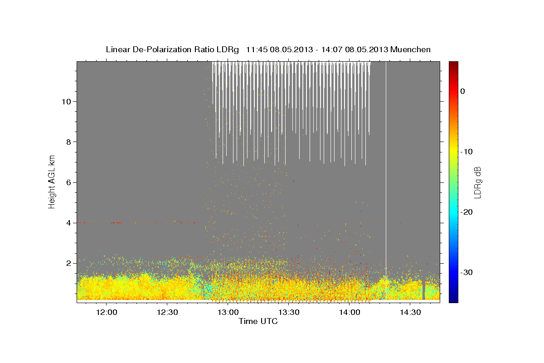Click the 12:30 time tick label

(x=167, y=312)
